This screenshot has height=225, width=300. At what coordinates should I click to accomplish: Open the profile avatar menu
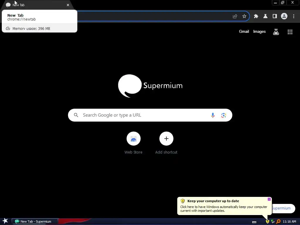tap(284, 16)
